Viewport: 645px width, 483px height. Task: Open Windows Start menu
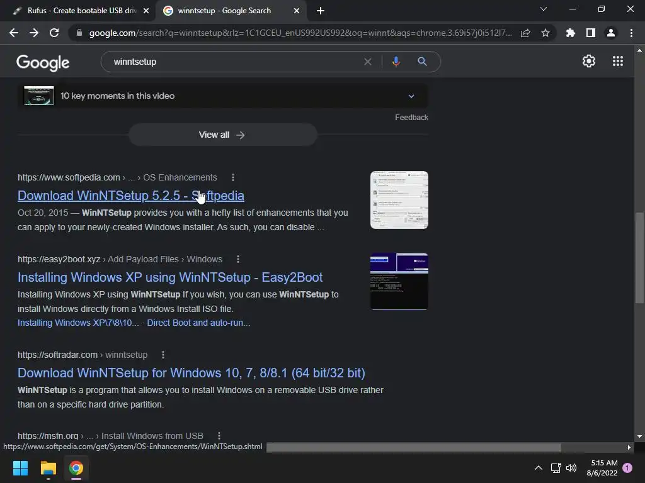(x=20, y=468)
